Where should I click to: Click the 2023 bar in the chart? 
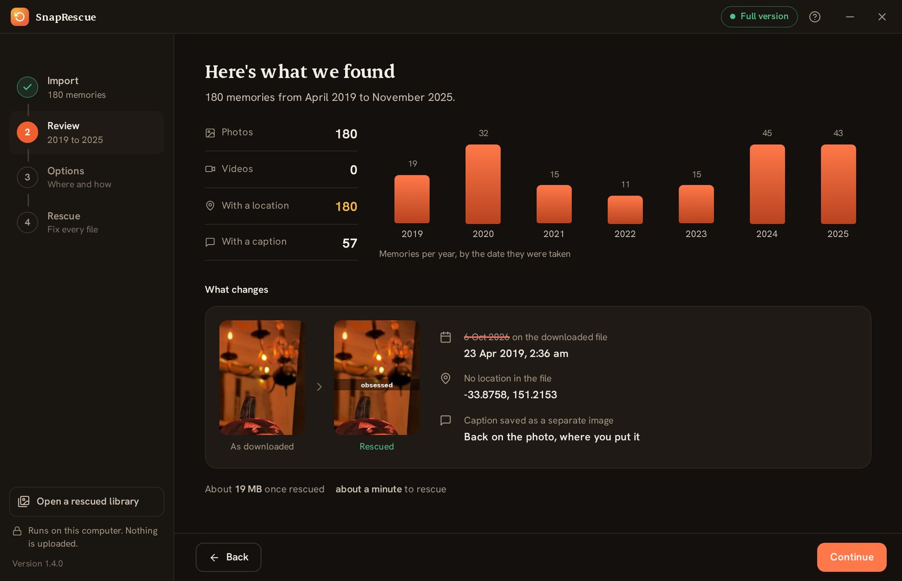point(696,204)
